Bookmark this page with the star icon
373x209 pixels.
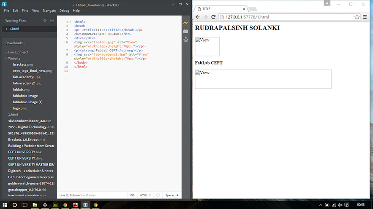pyautogui.click(x=357, y=17)
